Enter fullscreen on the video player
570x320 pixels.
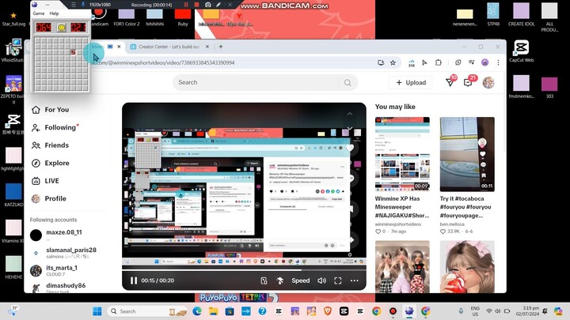tap(338, 280)
